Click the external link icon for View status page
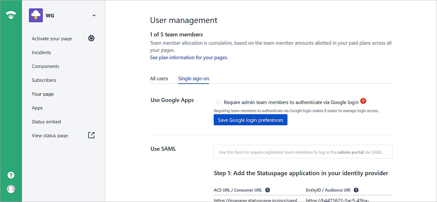The height and width of the screenshot is (202, 437). point(91,135)
